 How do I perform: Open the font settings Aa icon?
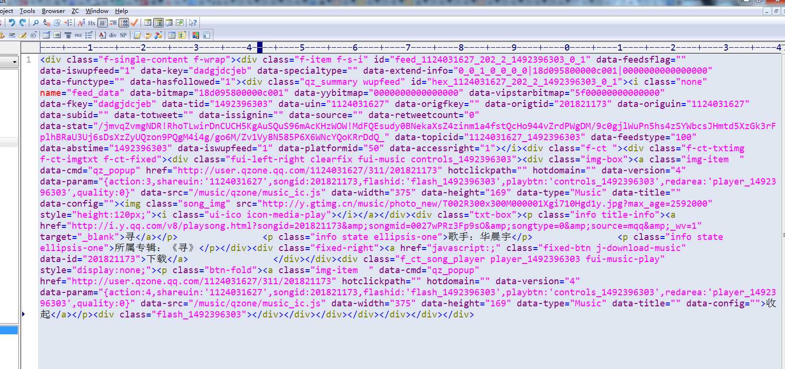coord(81,23)
